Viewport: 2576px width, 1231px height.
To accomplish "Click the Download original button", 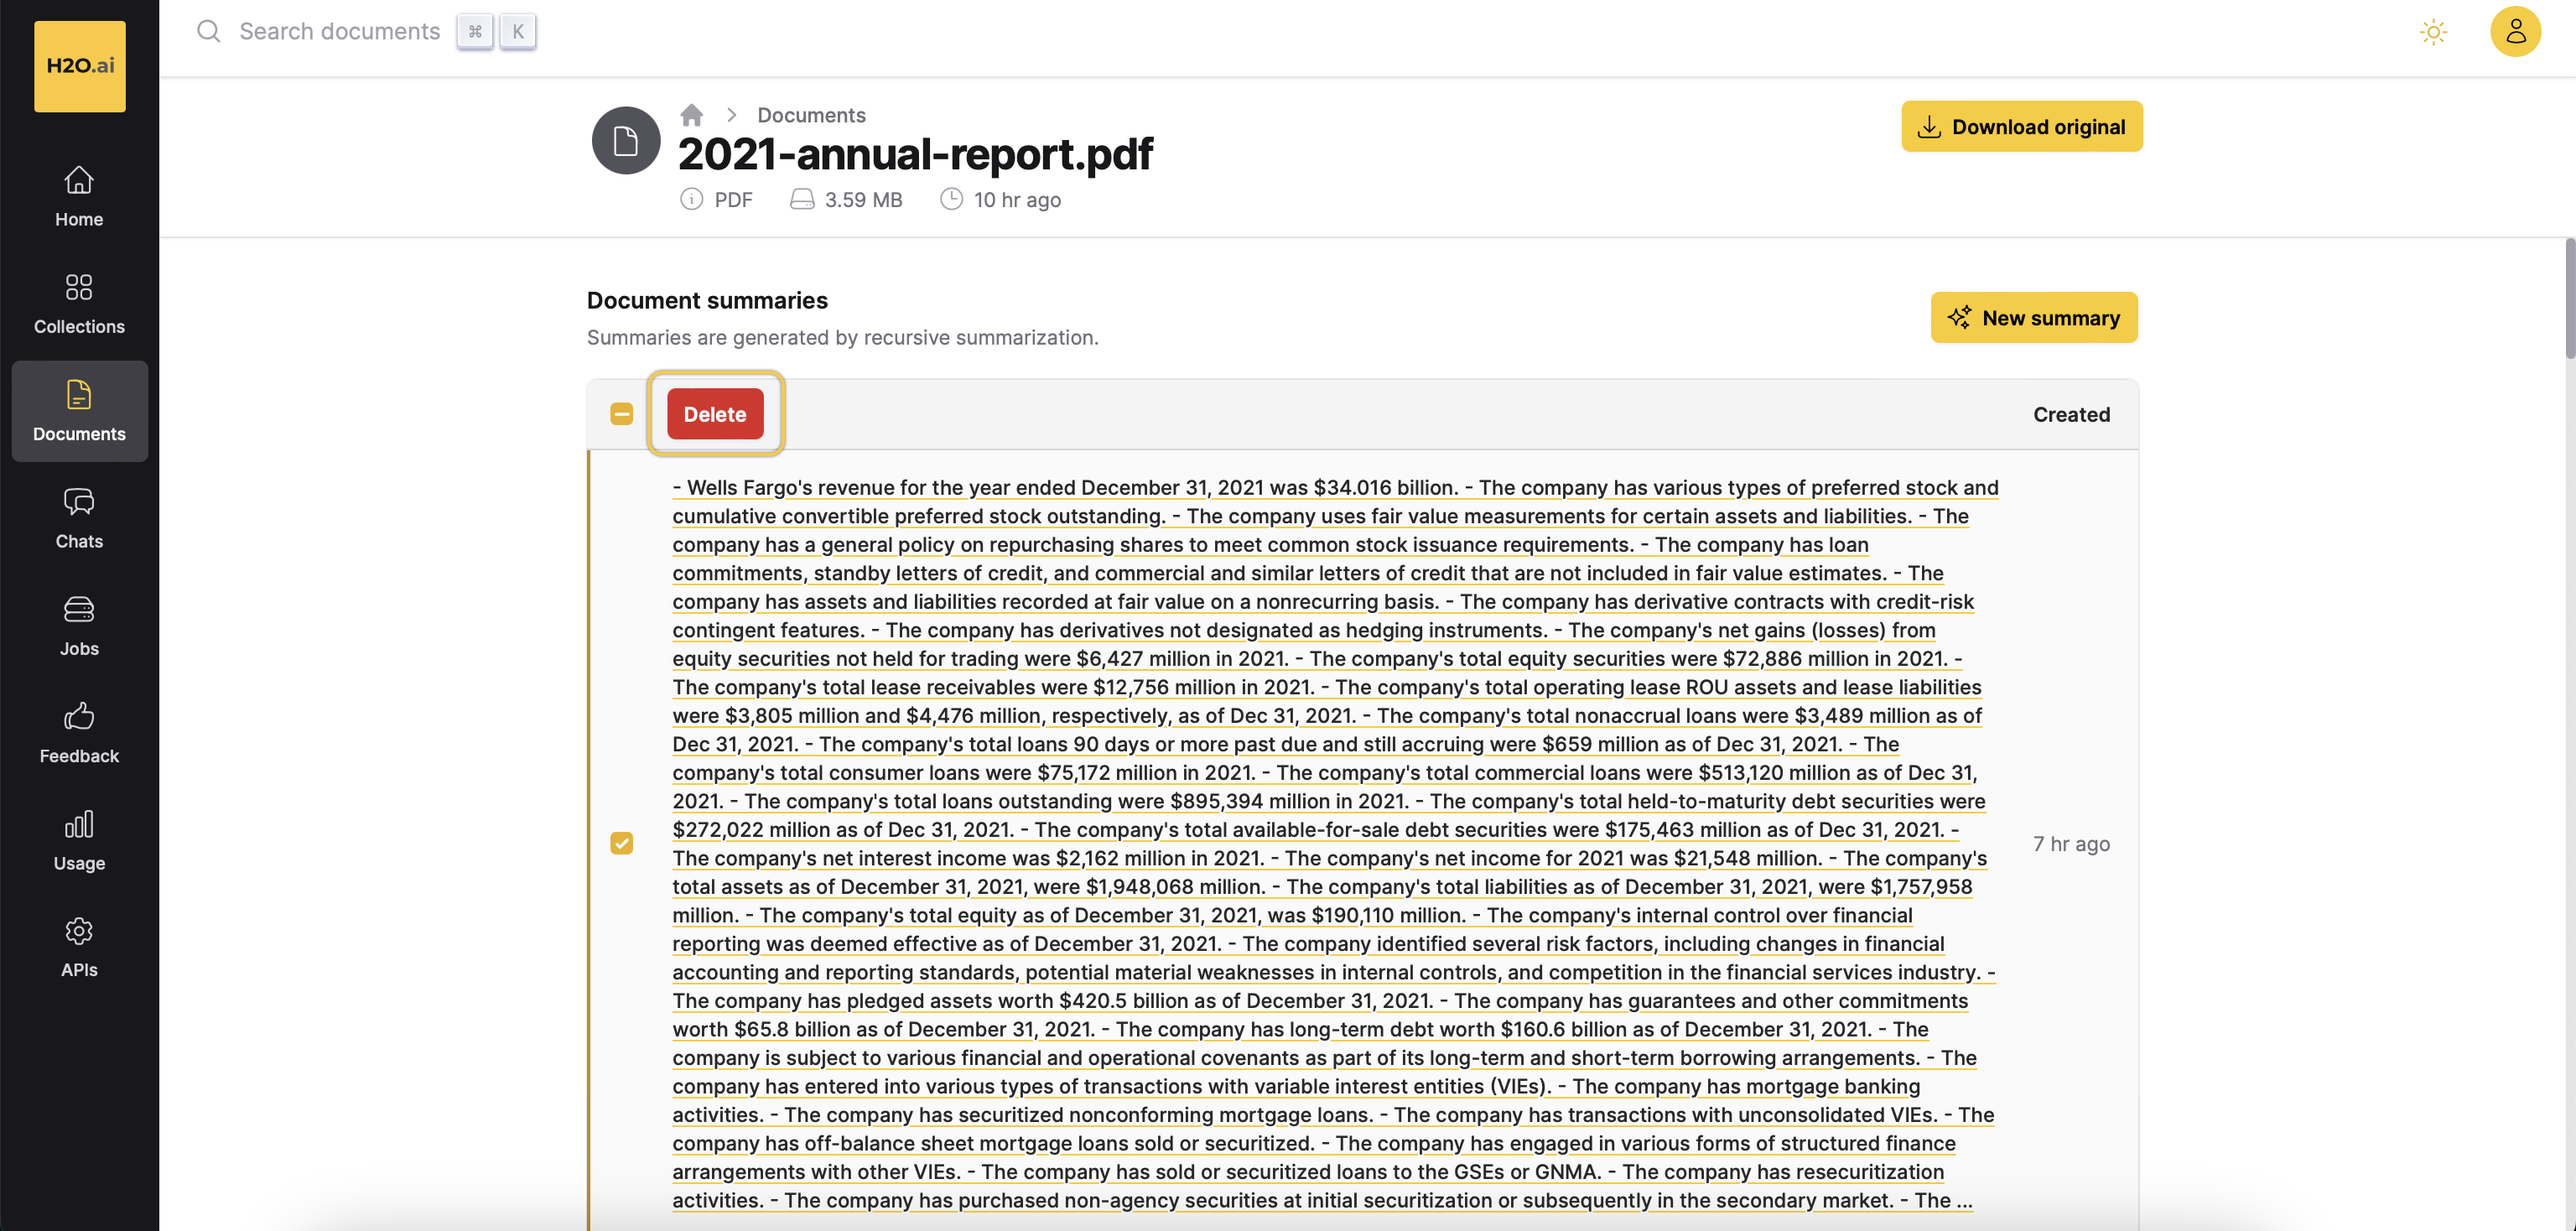I will [2023, 127].
